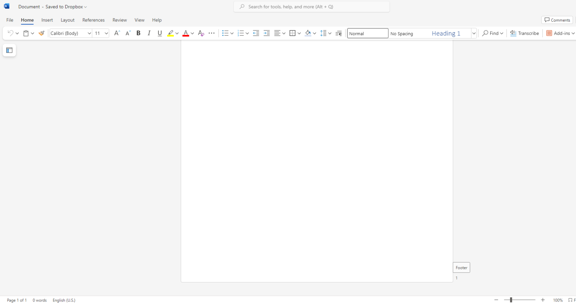Switch to the Layout tab
The height and width of the screenshot is (303, 576).
pyautogui.click(x=67, y=20)
